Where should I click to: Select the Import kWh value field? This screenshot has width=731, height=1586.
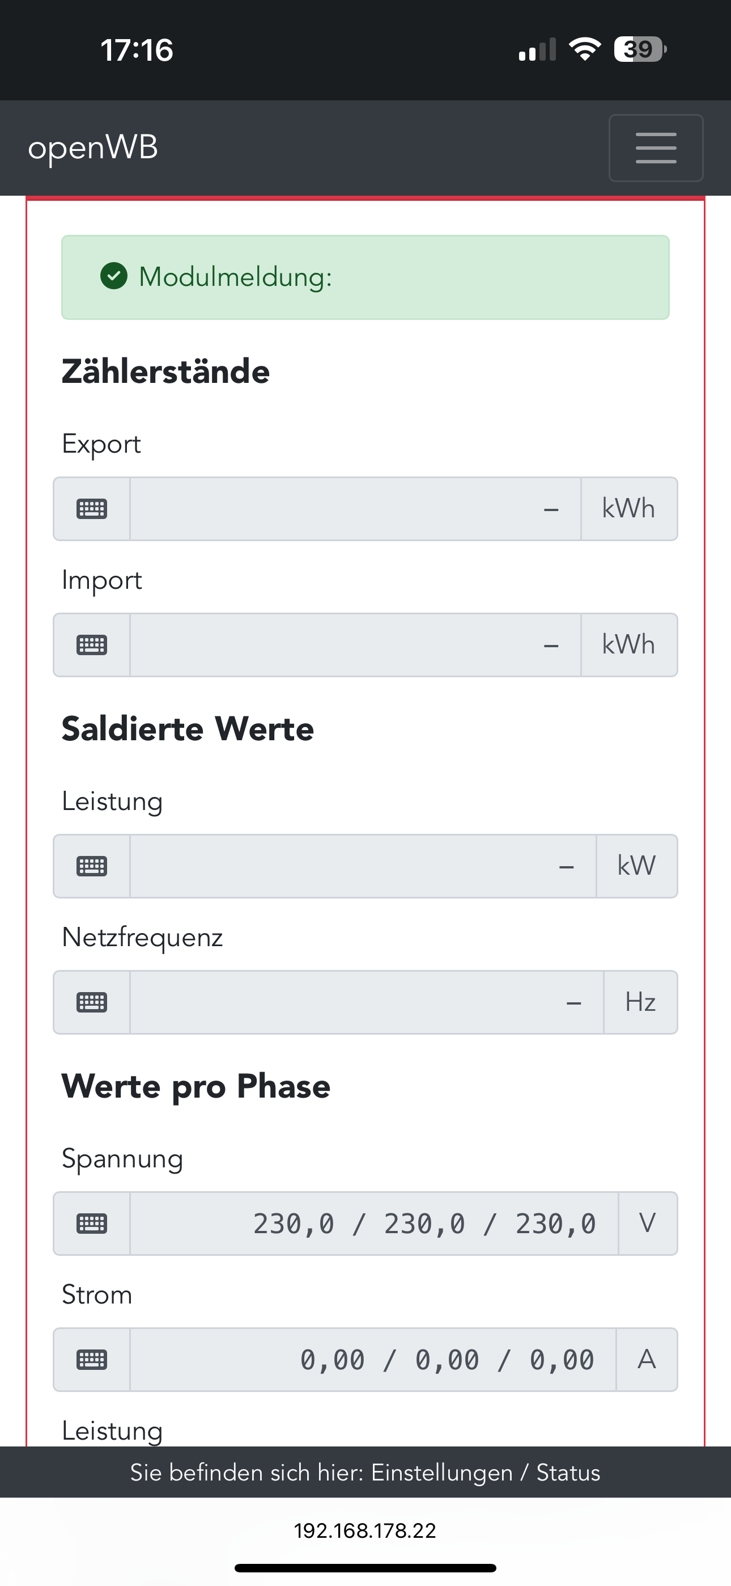point(355,646)
